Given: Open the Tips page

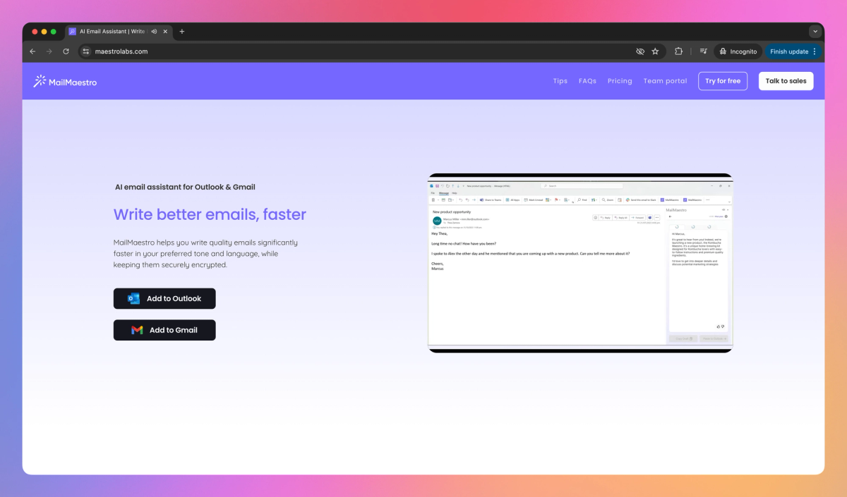Looking at the screenshot, I should click(560, 81).
